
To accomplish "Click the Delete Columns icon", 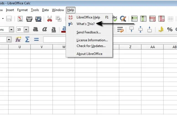I will pyautogui.click(x=162, y=19).
